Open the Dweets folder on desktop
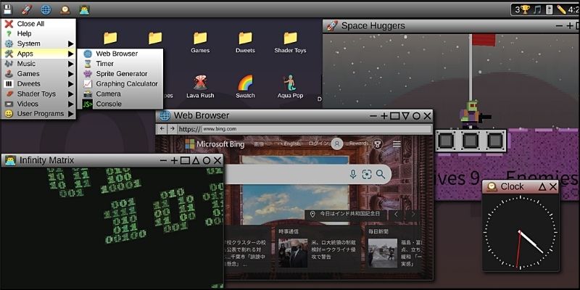This screenshot has width=580, height=290. click(245, 42)
